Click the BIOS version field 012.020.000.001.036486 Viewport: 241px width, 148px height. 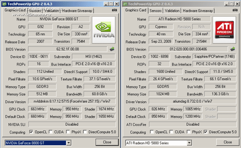188,49
